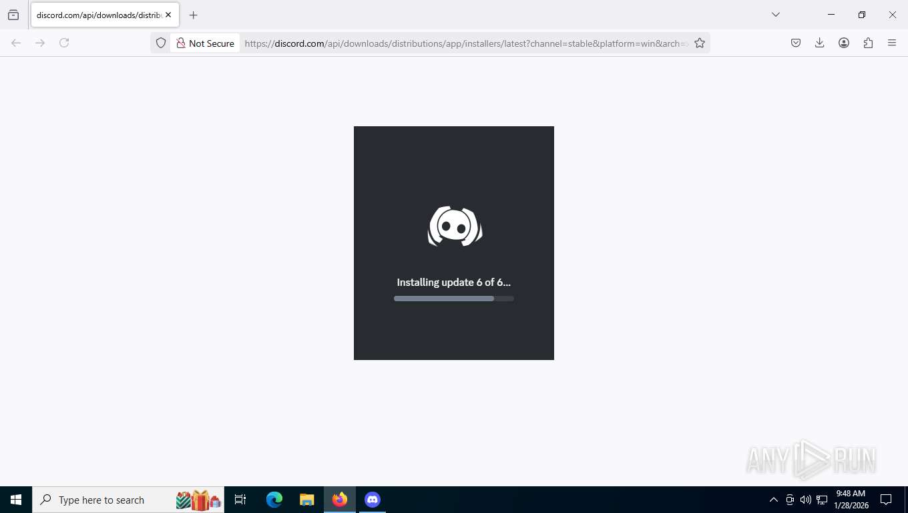Open the Firefox extensions puzzle icon
908x513 pixels.
868,43
